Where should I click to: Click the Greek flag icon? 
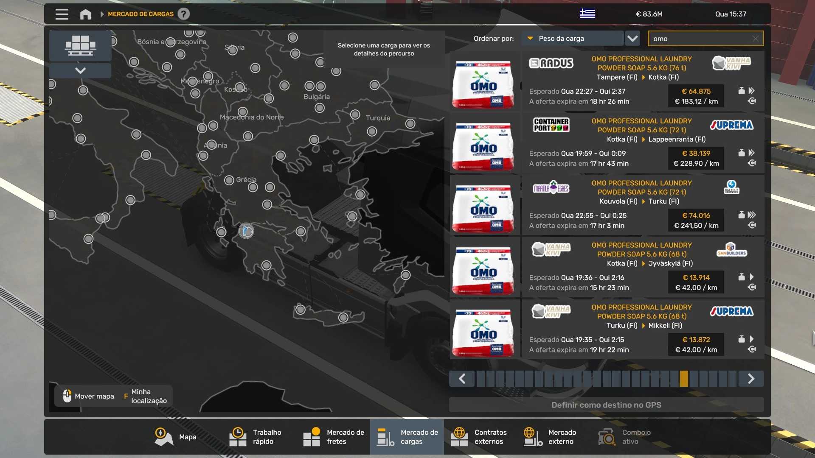coord(587,14)
